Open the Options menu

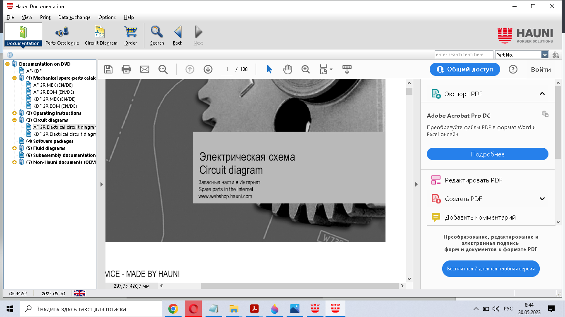click(x=107, y=17)
